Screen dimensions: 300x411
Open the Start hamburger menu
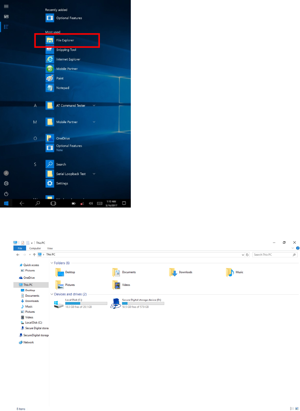coord(6,6)
